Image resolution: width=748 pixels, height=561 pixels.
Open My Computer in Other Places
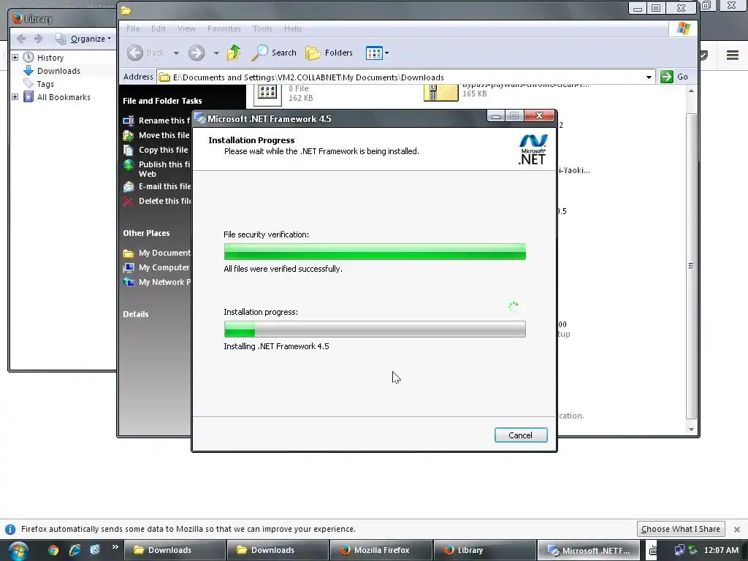pos(156,267)
